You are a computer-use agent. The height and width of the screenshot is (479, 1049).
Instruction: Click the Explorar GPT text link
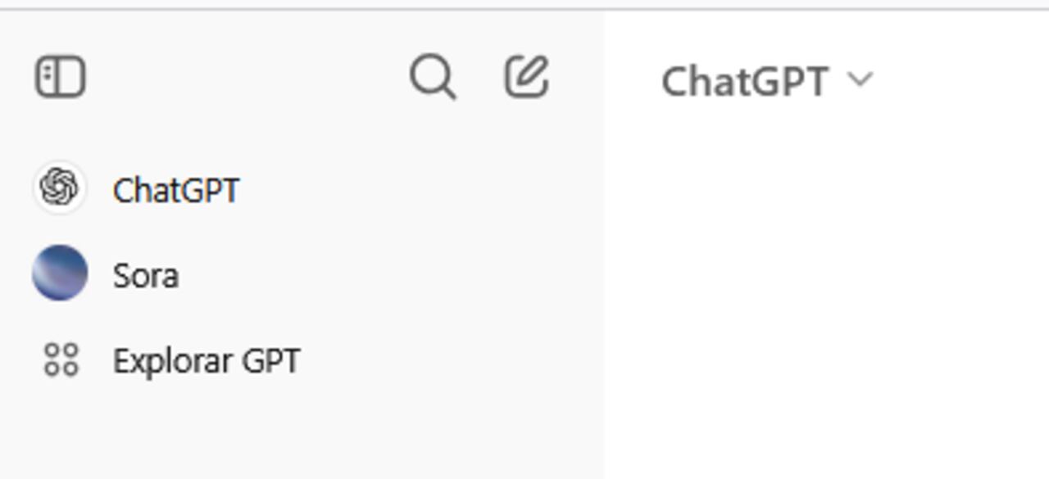207,361
